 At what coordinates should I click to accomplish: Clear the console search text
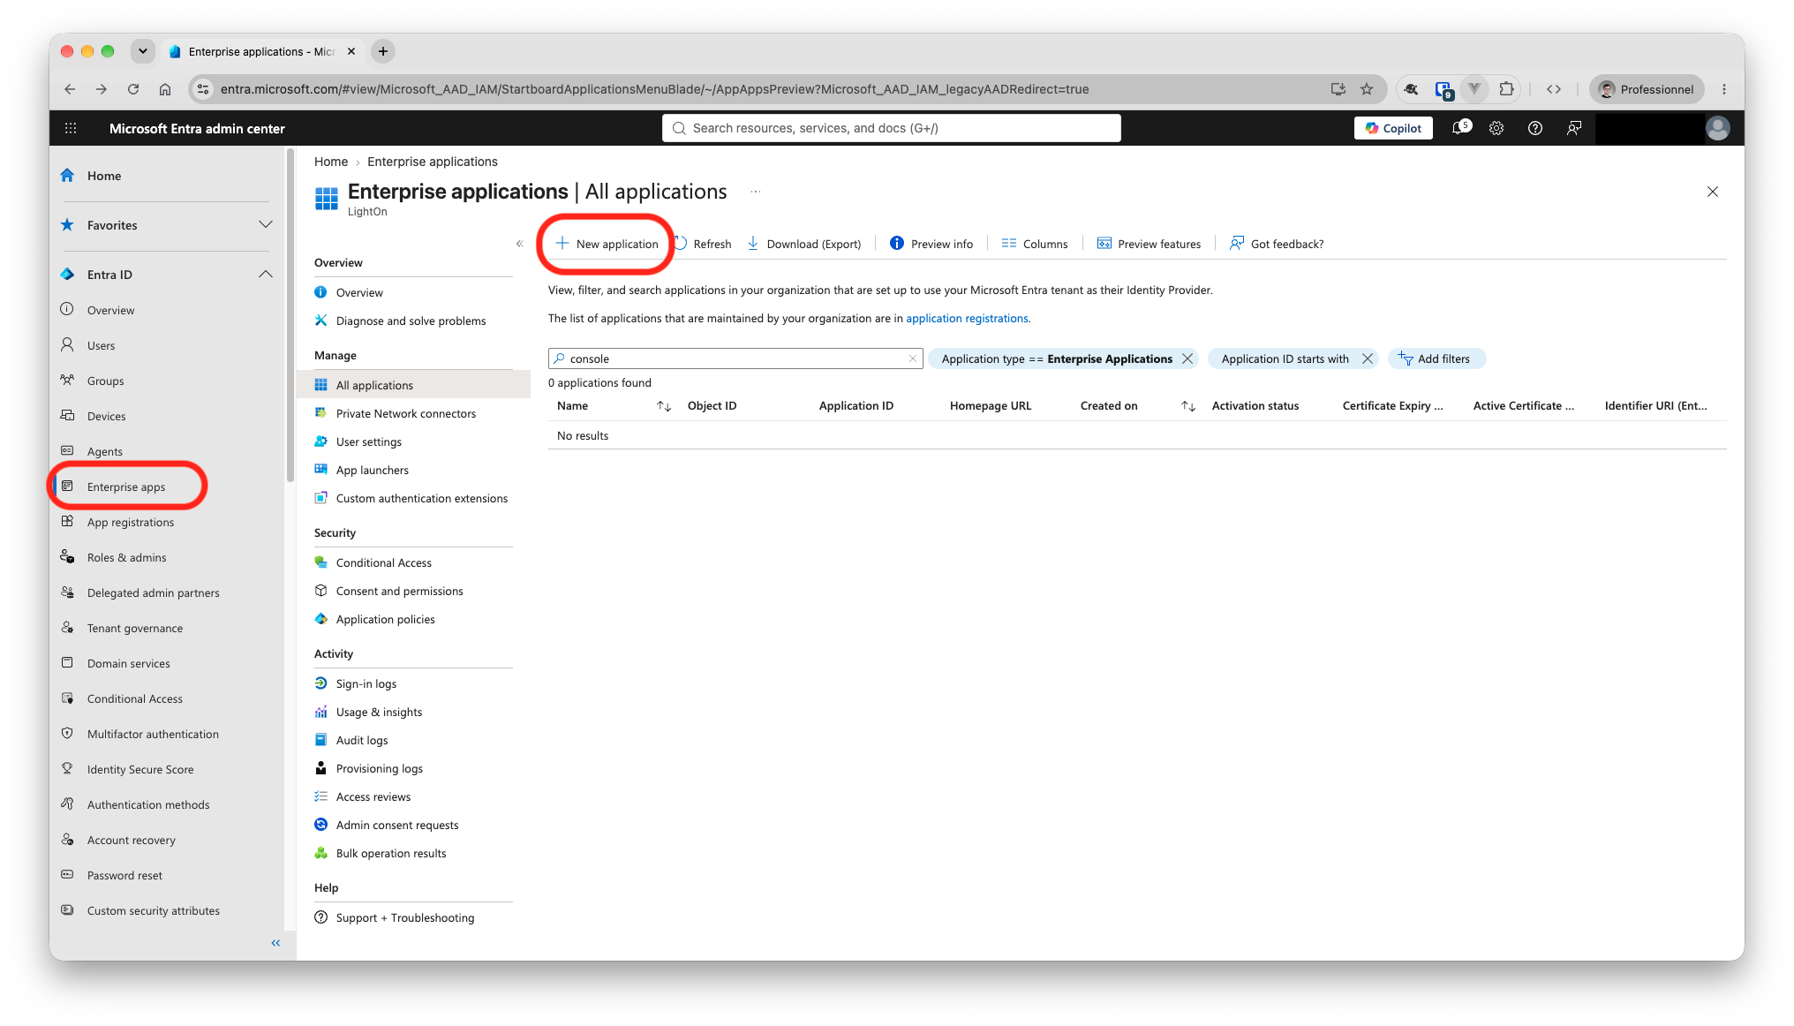(913, 358)
